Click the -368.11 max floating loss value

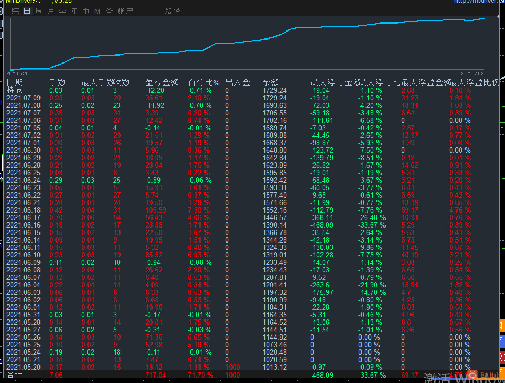click(322, 217)
